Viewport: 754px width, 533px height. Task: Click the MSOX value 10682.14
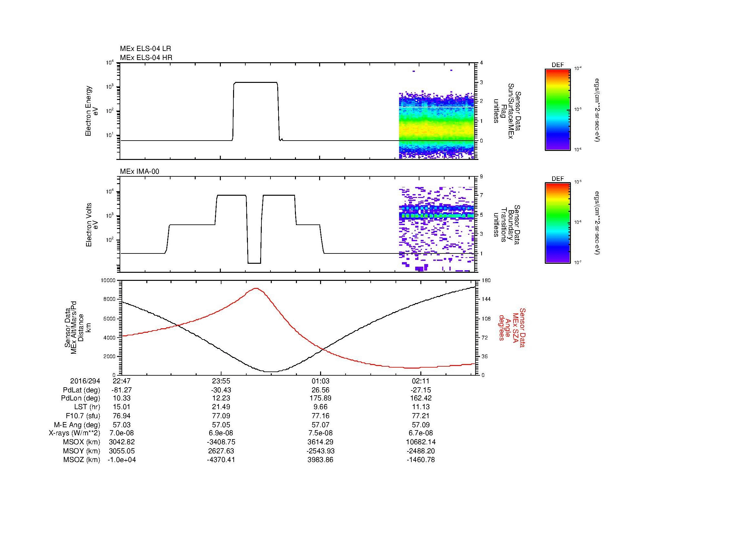tap(420, 442)
